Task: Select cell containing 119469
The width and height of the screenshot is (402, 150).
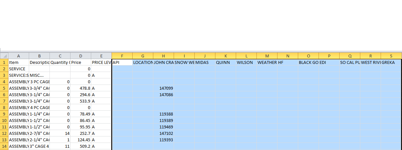Action: [163, 127]
